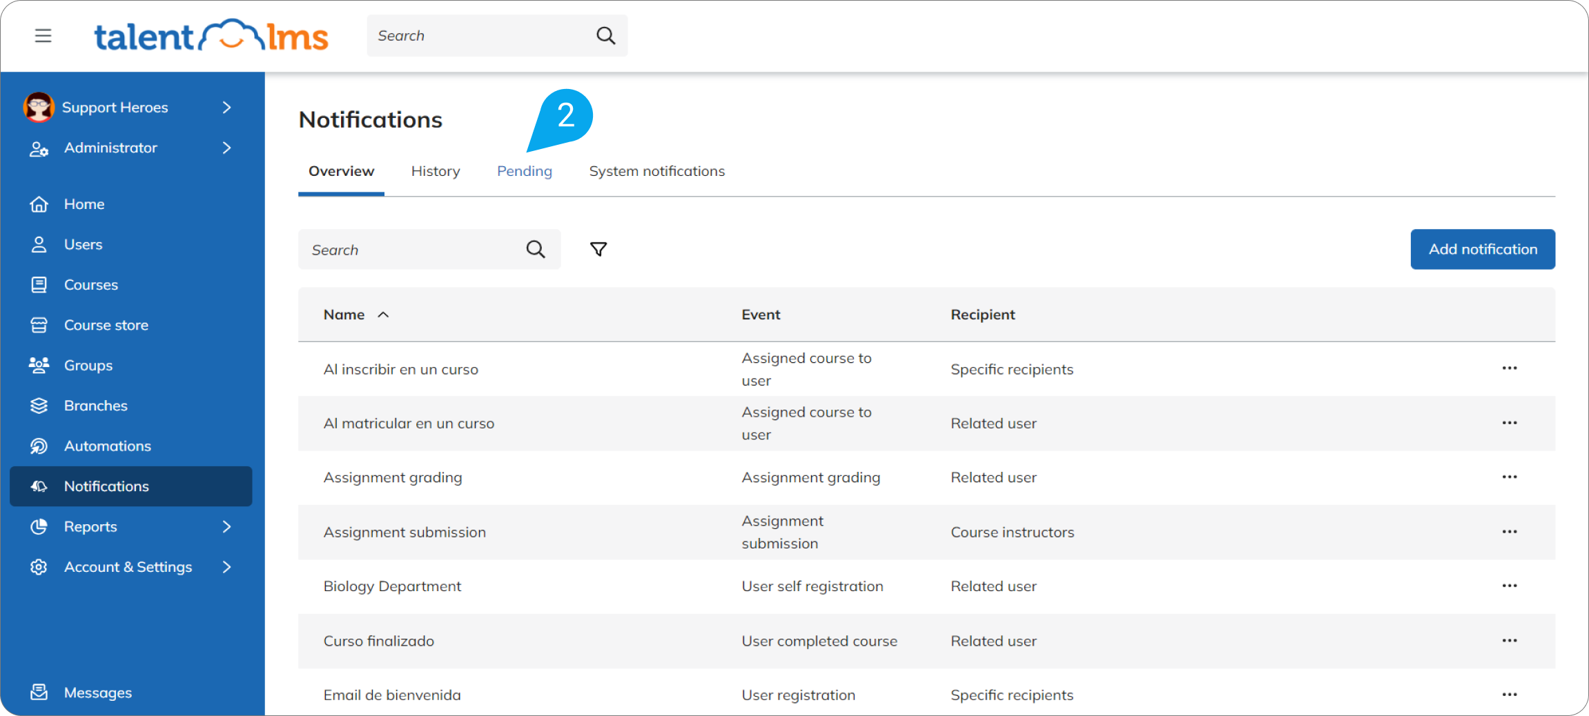Click the Administrator role icon
The width and height of the screenshot is (1589, 716).
39,148
